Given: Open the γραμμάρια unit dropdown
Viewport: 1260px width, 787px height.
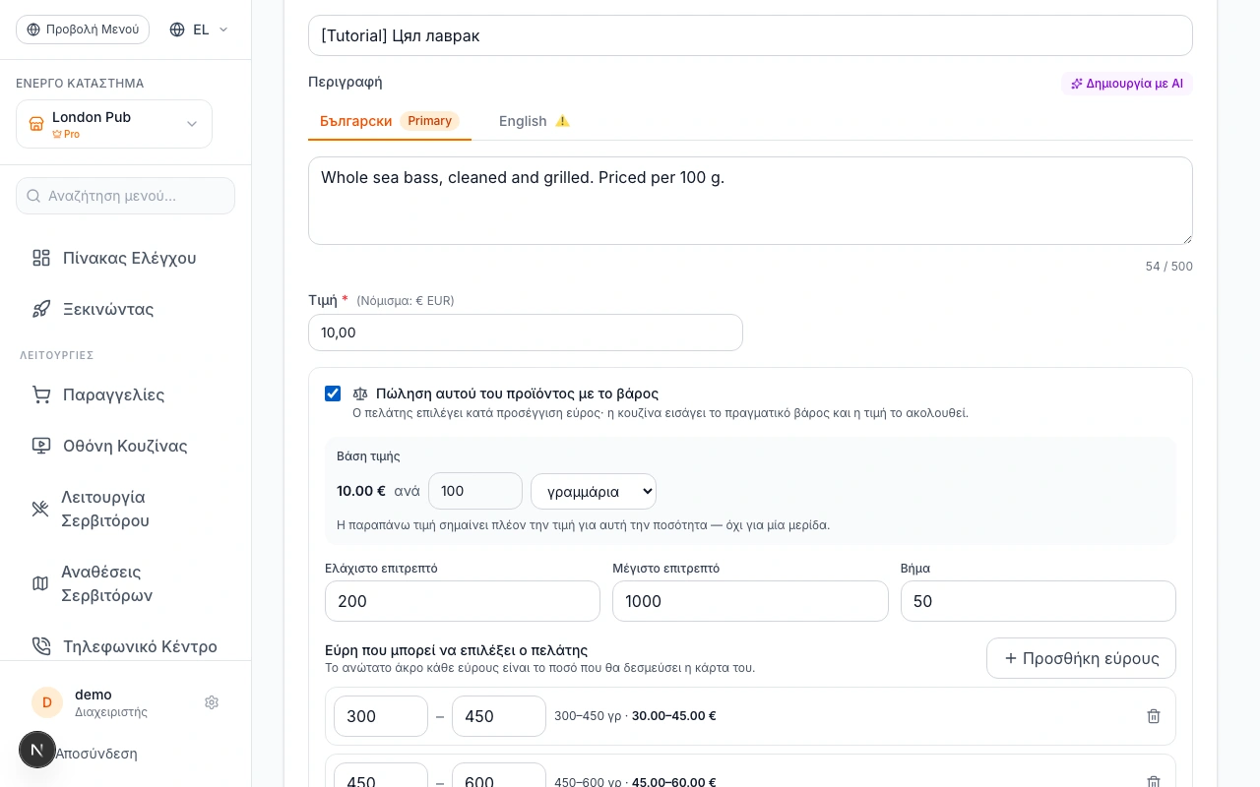Looking at the screenshot, I should pyautogui.click(x=594, y=491).
